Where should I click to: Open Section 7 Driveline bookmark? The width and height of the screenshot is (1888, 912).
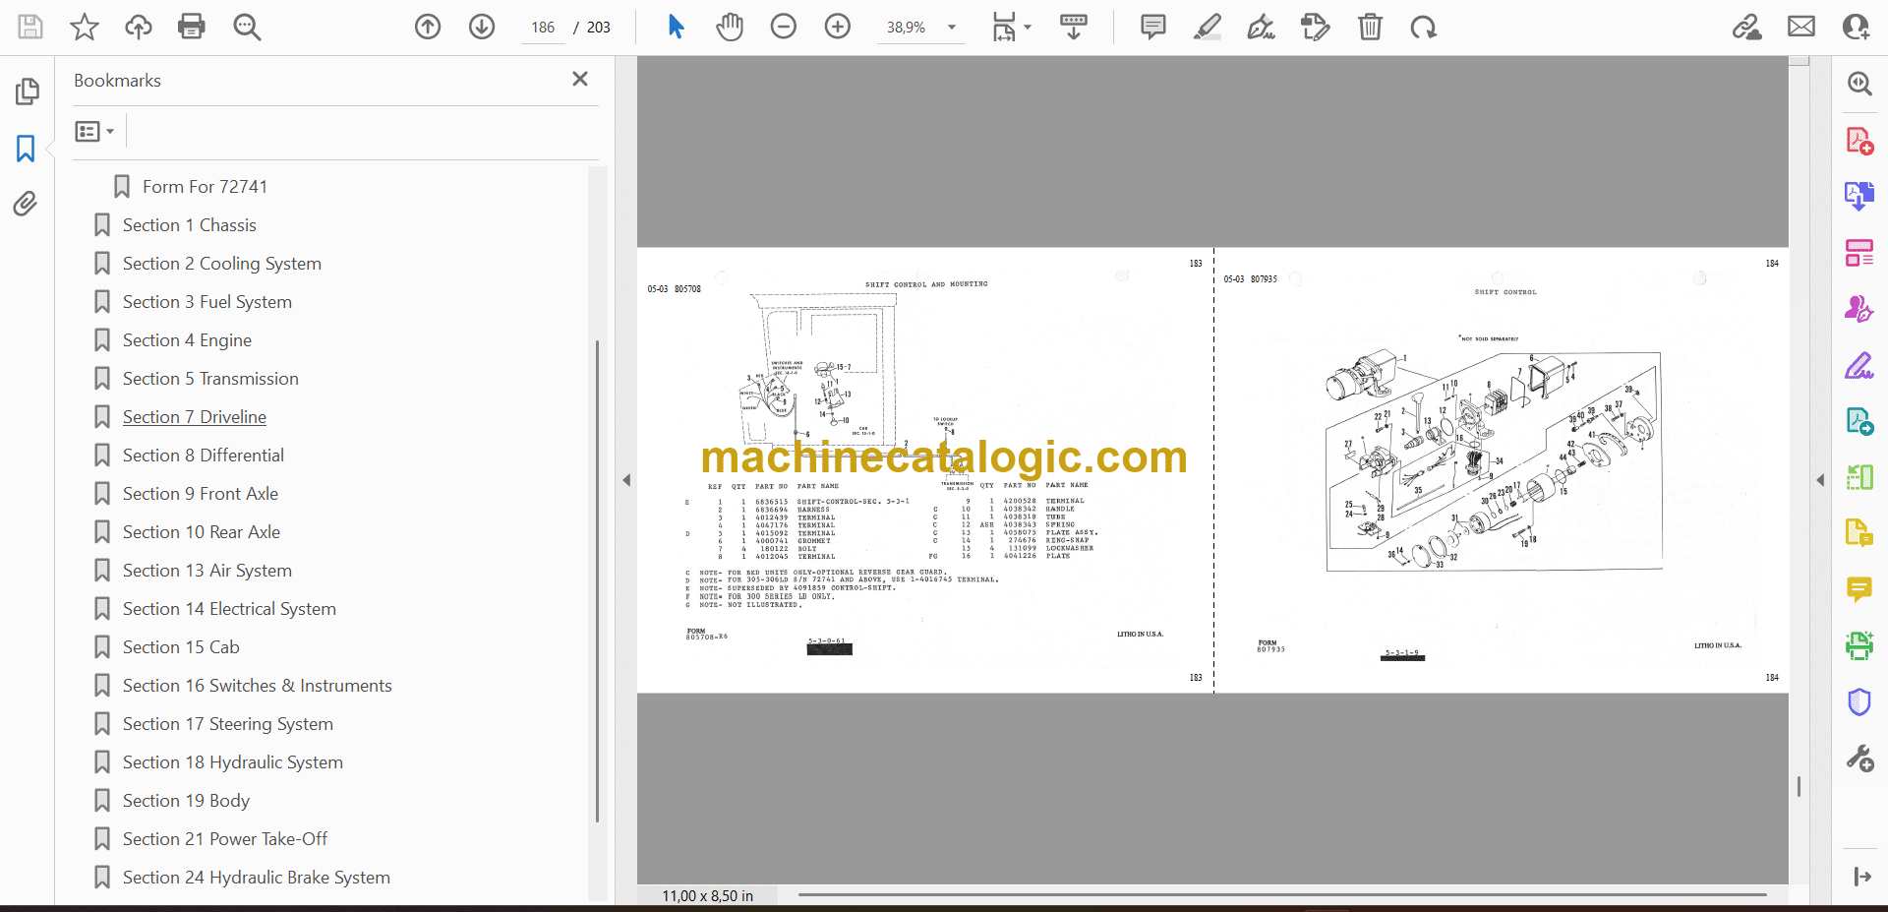tap(194, 417)
